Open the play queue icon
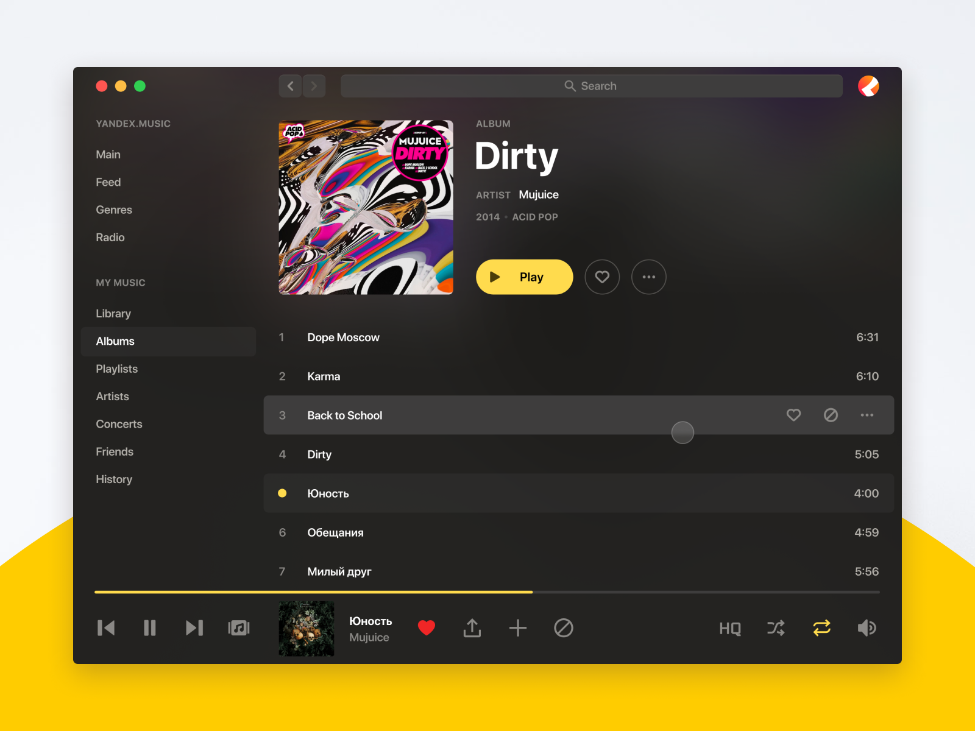 click(239, 628)
